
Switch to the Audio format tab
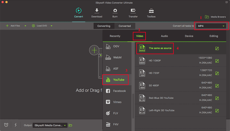(x=164, y=36)
